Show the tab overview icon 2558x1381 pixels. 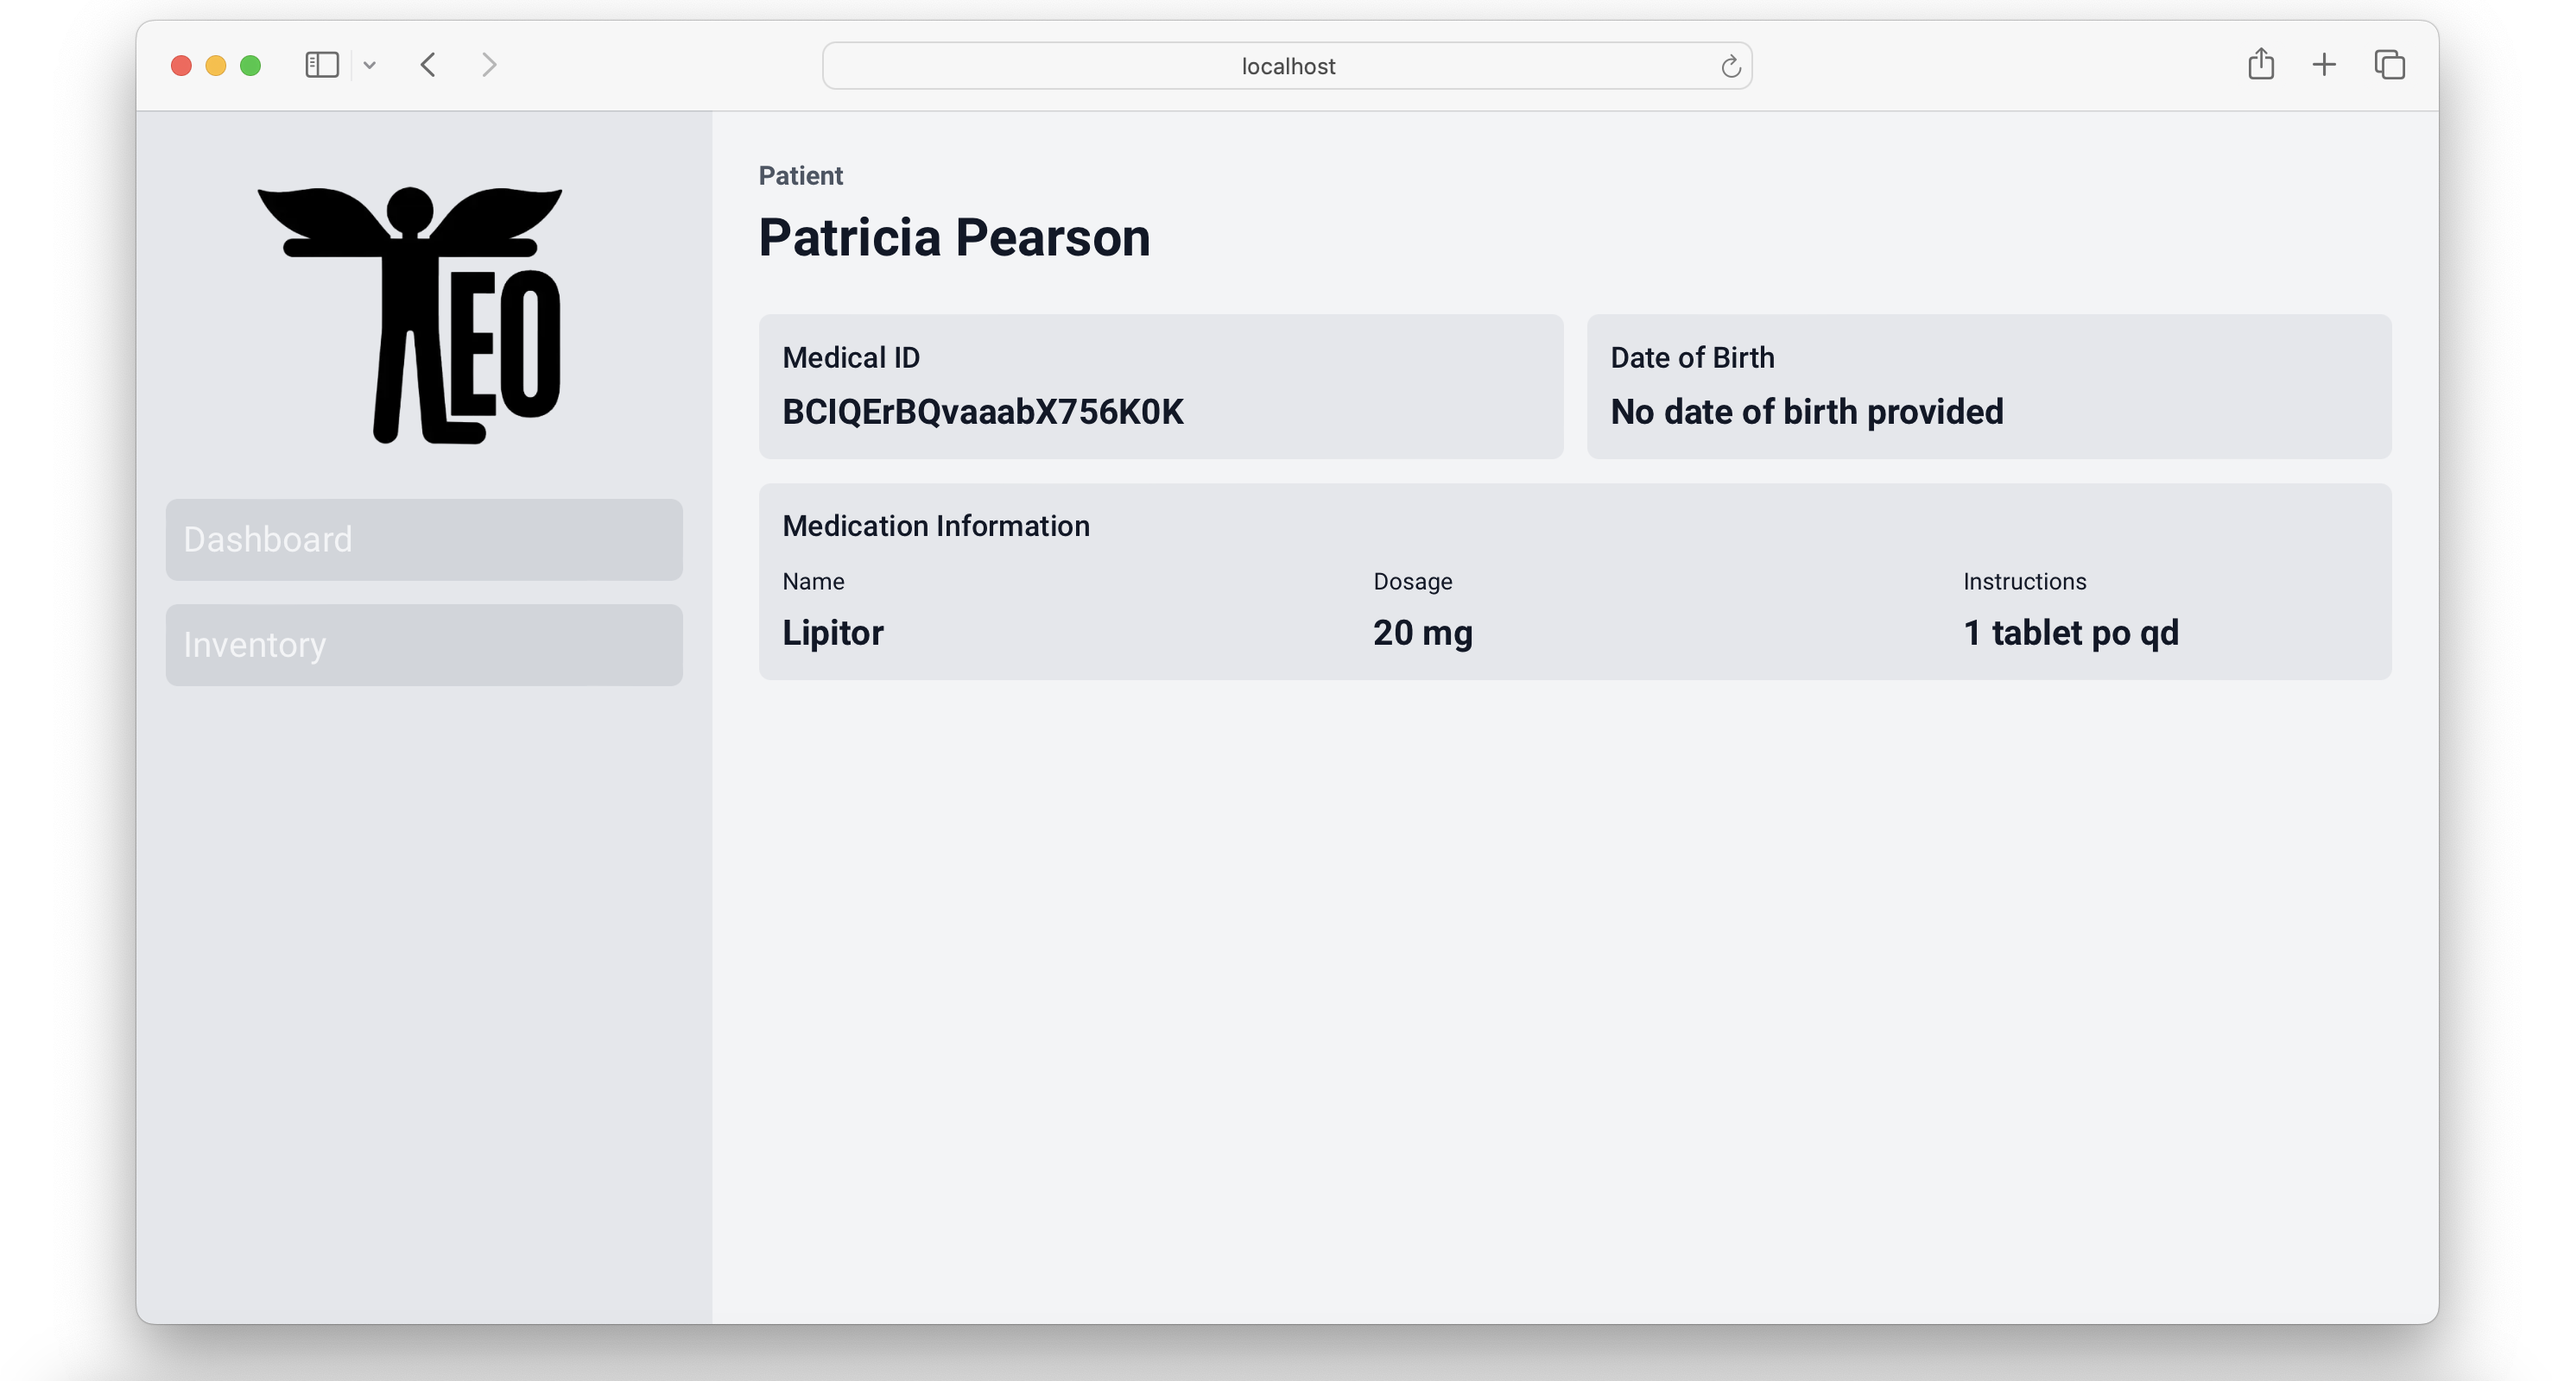point(2390,66)
